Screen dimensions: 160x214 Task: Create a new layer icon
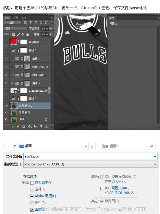pos(41,126)
